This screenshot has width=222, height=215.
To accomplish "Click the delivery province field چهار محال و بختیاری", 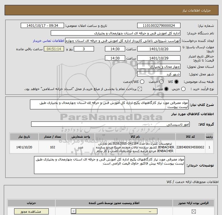I will [159, 66].
